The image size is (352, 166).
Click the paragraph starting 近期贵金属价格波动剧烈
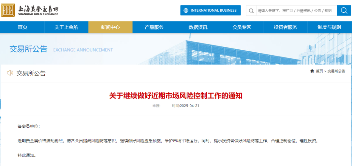point(168,141)
